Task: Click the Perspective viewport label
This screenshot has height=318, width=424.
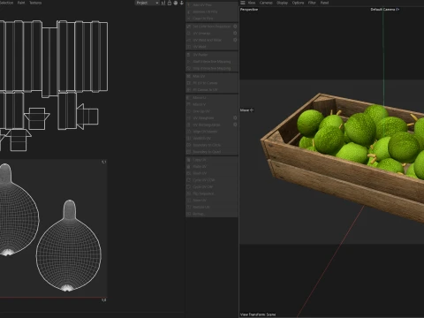Action: click(x=249, y=10)
